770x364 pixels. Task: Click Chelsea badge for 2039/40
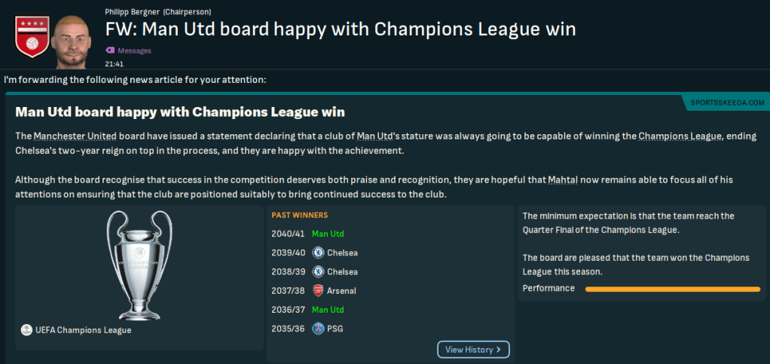tap(319, 252)
